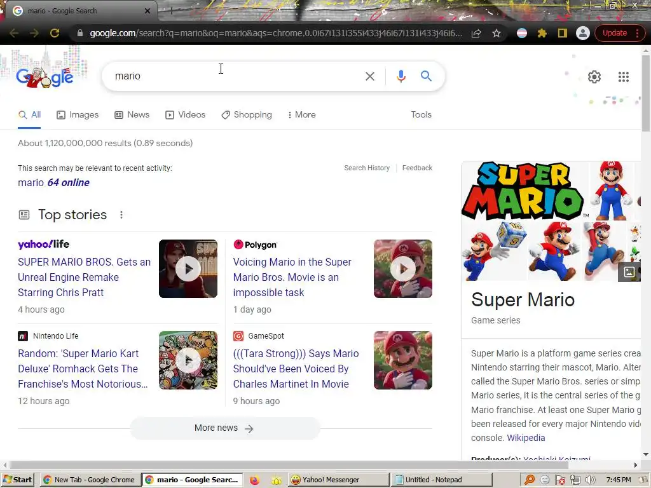Click the red flag tray icon

tap(560, 480)
